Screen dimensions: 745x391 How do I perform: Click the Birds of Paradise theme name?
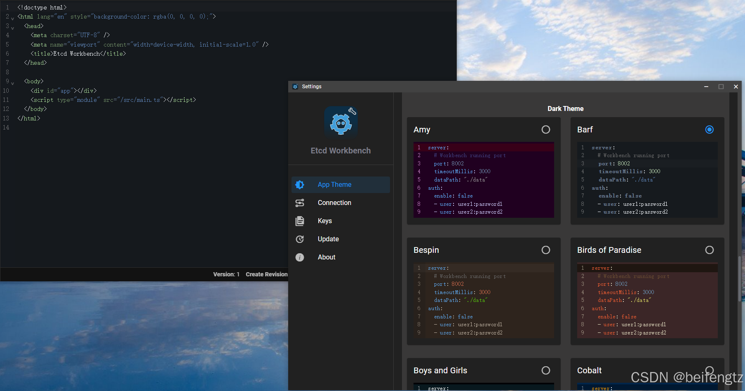[609, 250]
